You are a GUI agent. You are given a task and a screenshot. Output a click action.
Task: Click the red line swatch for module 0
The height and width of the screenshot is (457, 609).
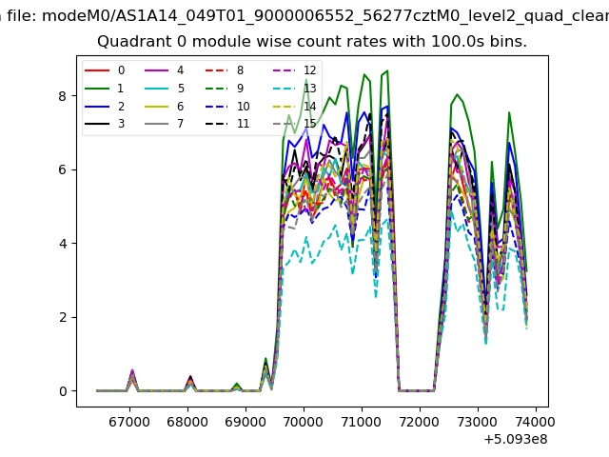click(97, 70)
